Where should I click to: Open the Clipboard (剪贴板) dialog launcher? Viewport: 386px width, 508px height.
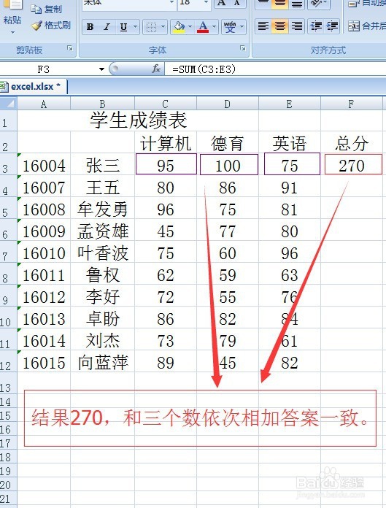69,49
